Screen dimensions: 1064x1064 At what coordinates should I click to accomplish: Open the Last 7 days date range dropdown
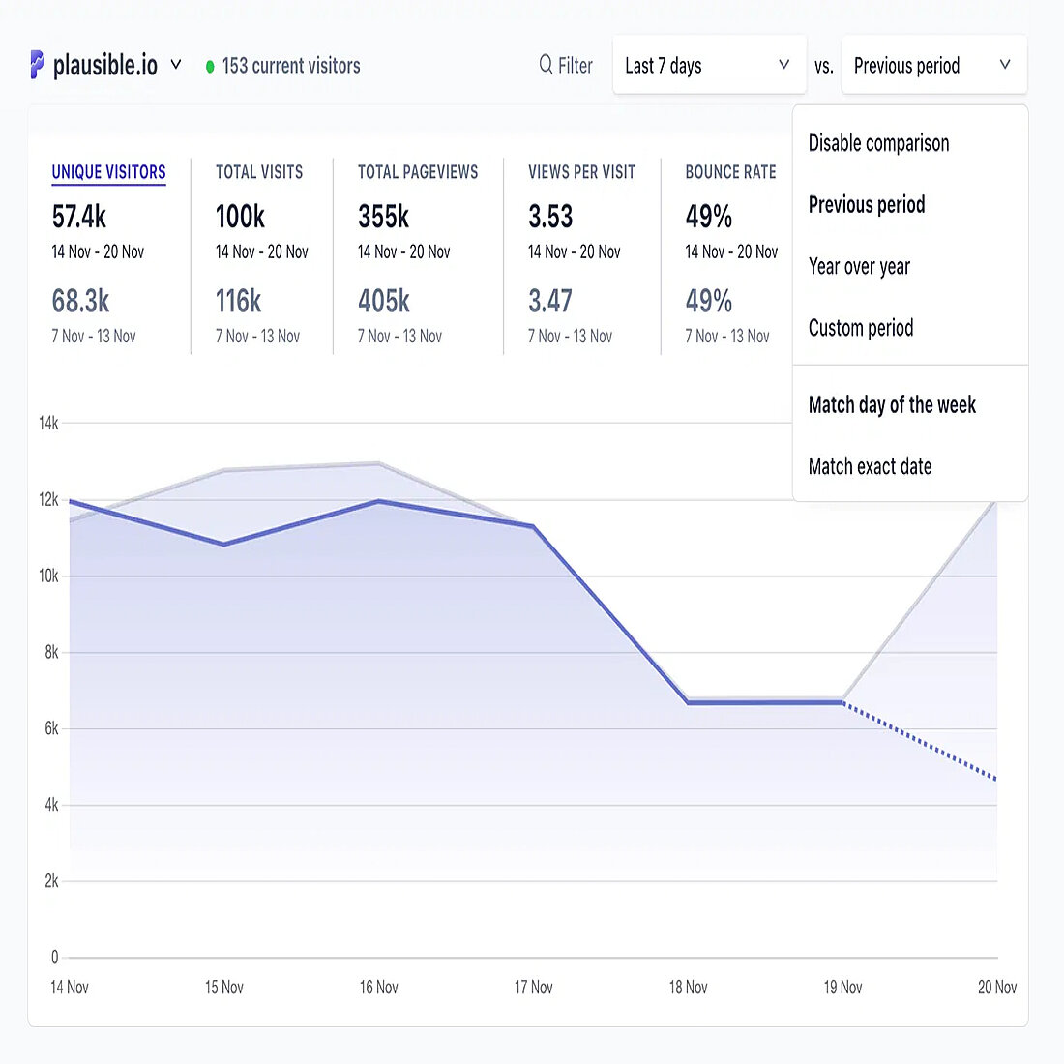(x=709, y=65)
